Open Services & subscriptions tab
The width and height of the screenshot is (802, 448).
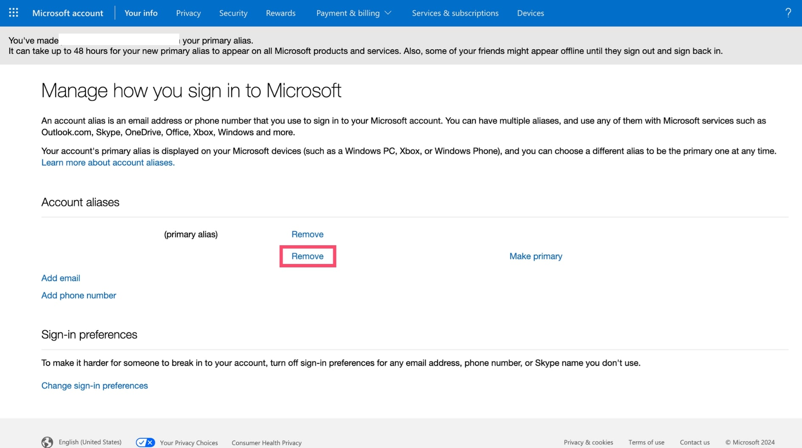(x=455, y=13)
